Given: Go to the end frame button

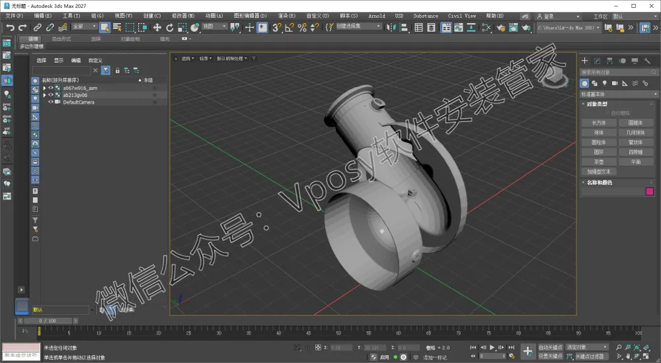Looking at the screenshot, I should (511, 347).
